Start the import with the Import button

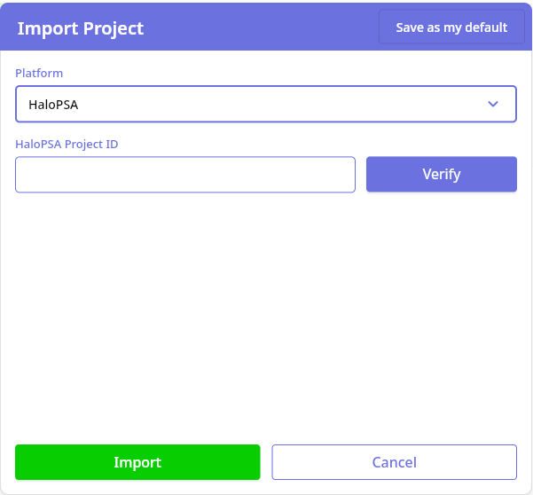(x=137, y=462)
